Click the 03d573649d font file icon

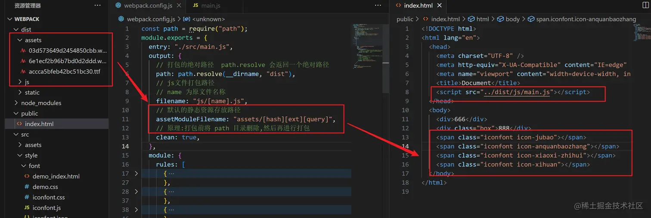pyautogui.click(x=23, y=50)
